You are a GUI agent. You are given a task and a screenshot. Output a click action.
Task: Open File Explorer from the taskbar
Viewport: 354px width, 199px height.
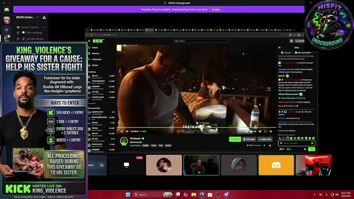pos(194,195)
